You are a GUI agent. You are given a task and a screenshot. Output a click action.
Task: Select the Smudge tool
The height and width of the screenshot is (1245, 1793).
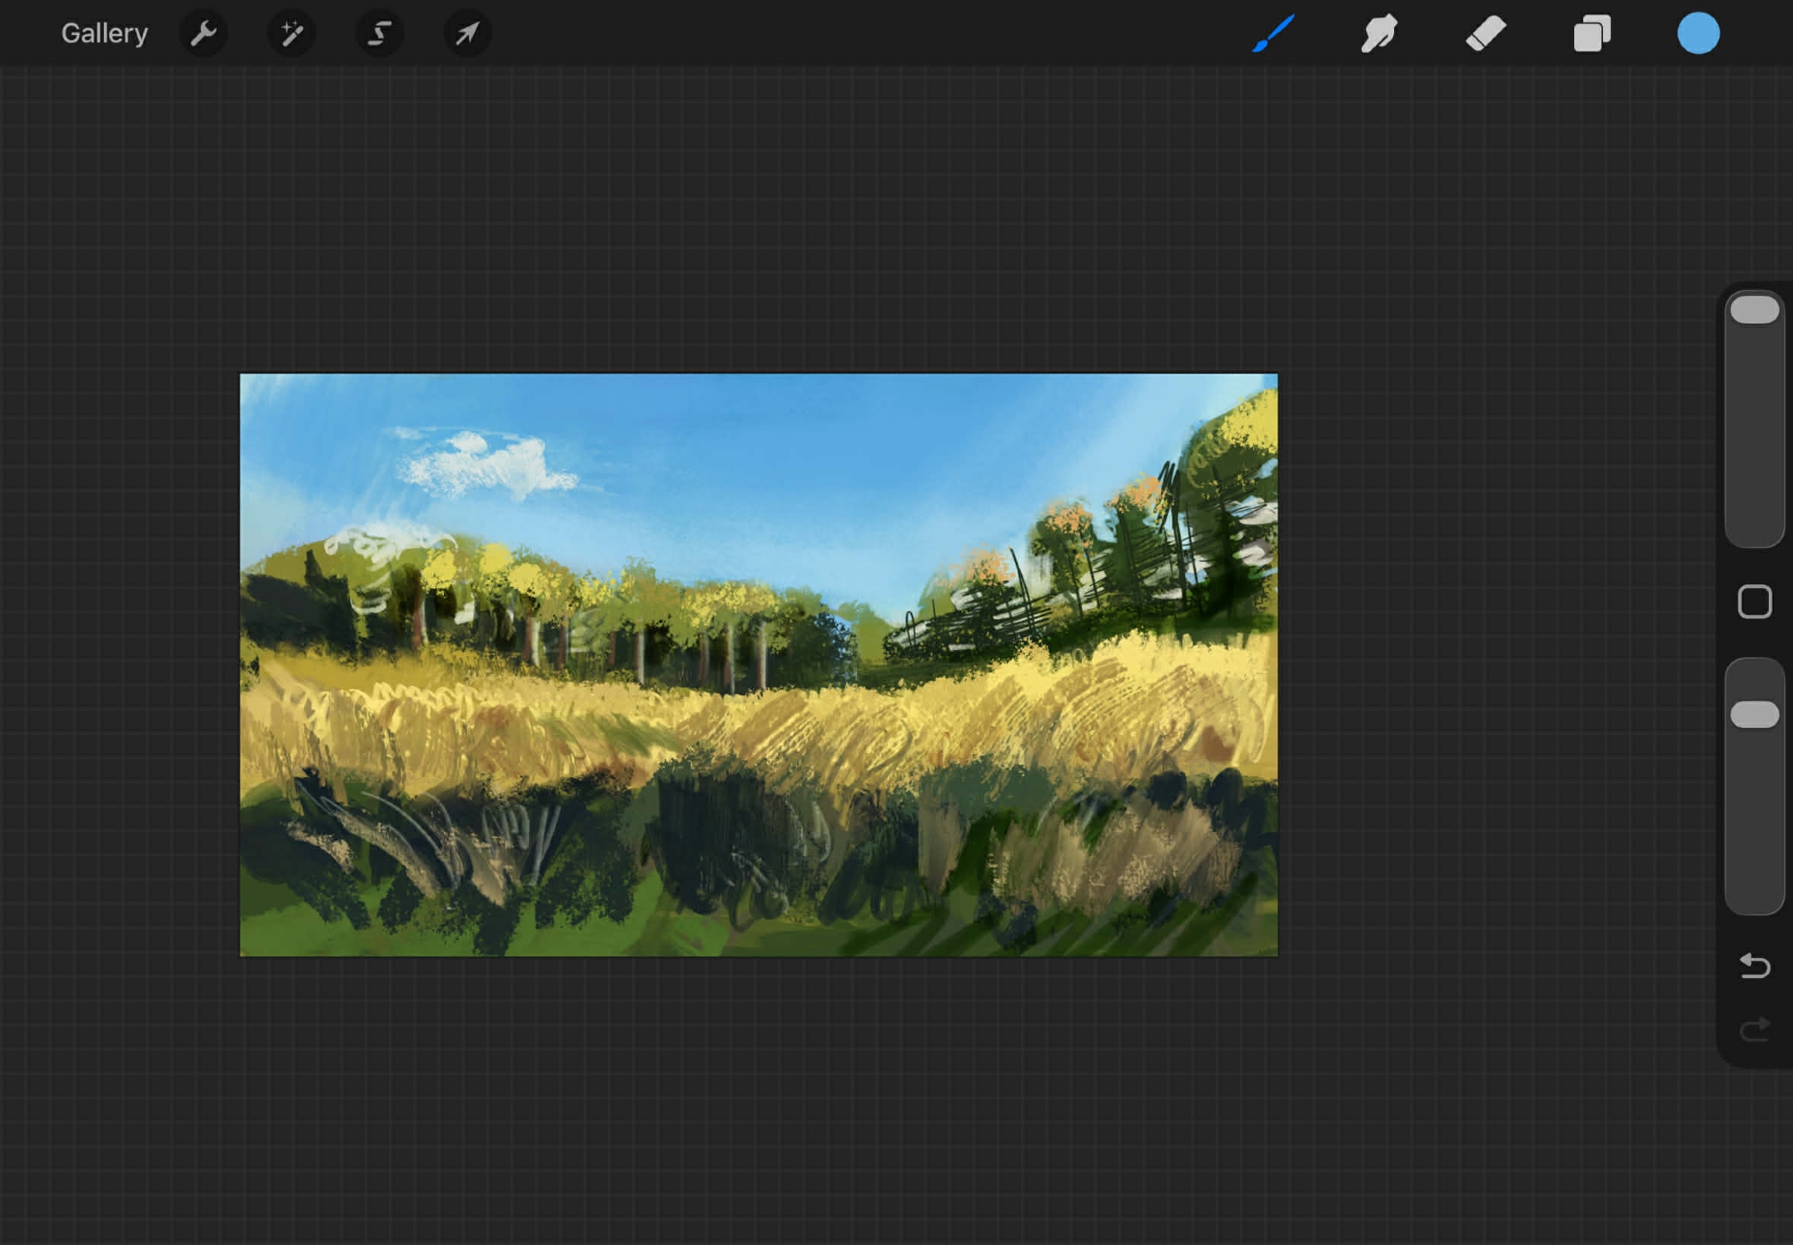[x=1379, y=34]
